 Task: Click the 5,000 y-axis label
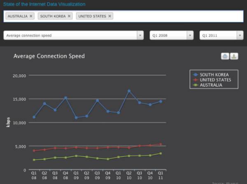[21, 147]
